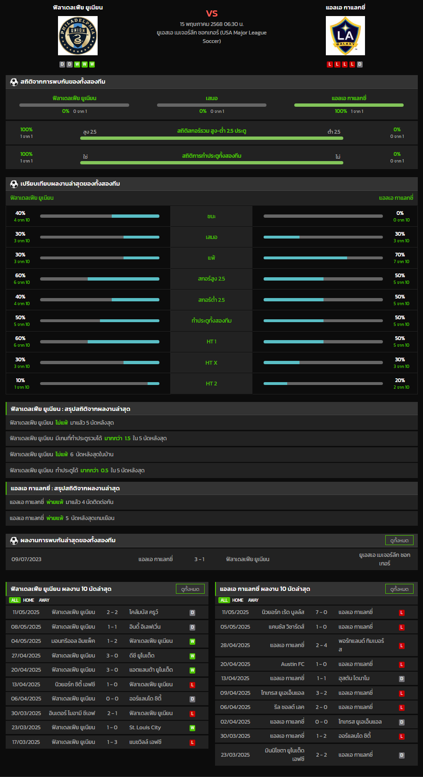Select HOME tab in Philadelphia Union last-10 table
The width and height of the screenshot is (423, 777).
pos(29,600)
